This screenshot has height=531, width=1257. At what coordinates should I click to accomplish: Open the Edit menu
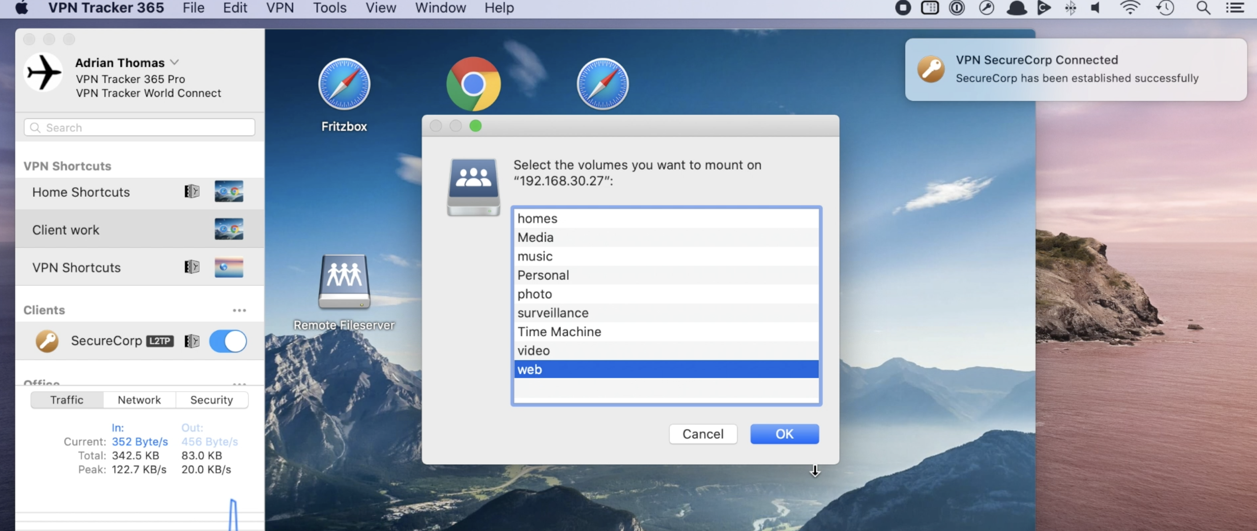[x=235, y=8]
